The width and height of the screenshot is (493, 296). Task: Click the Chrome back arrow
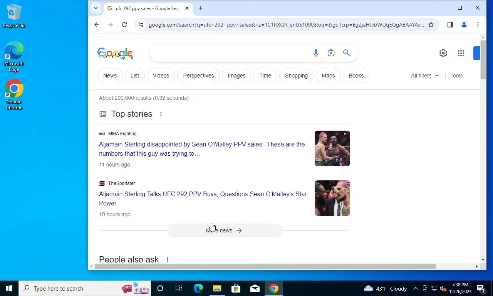(x=97, y=25)
